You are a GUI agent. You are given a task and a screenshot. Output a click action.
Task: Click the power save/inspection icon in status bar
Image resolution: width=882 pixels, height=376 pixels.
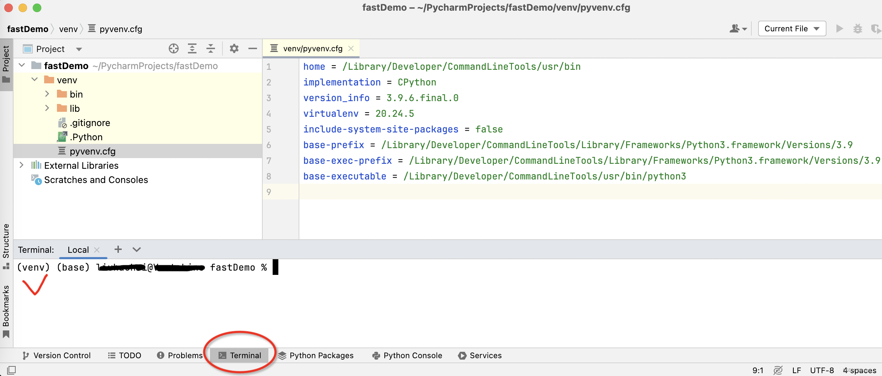coord(778,370)
